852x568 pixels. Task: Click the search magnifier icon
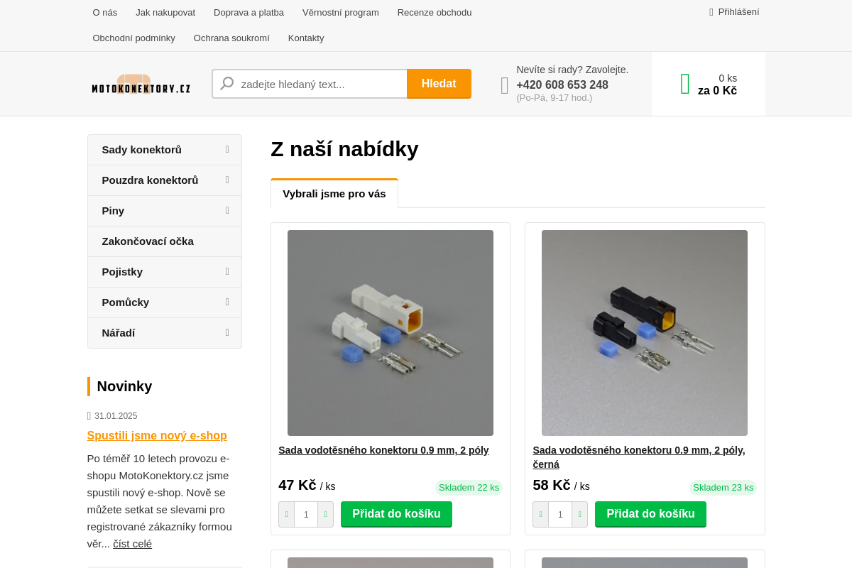[x=227, y=84]
